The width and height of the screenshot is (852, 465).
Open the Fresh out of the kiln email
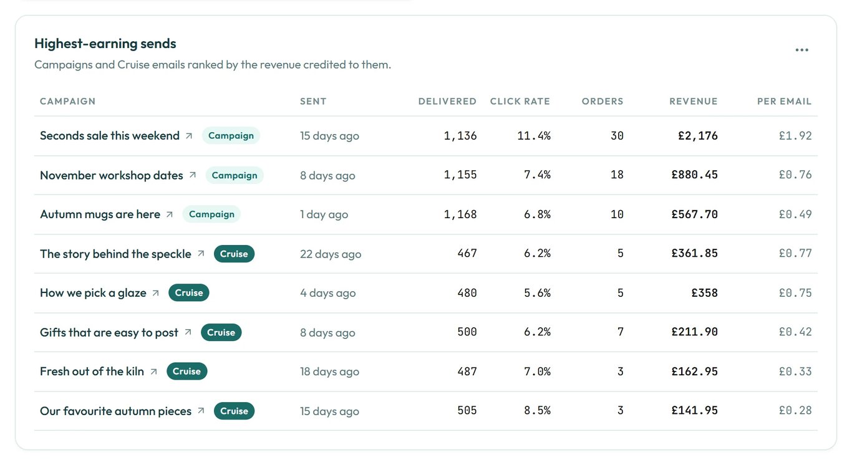click(92, 372)
